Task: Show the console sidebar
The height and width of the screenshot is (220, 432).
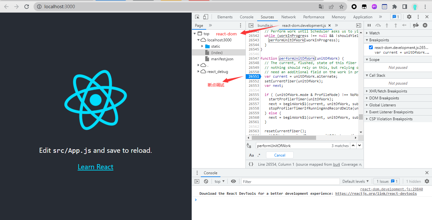Action: (197, 181)
